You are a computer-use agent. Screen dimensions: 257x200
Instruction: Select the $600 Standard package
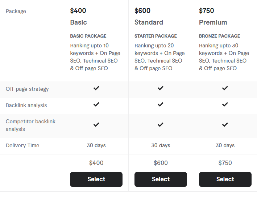pyautogui.click(x=161, y=179)
